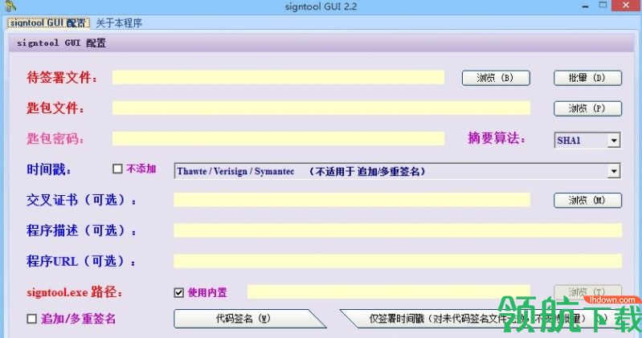
Task: Click 浏览 (P) to browse key file
Action: coord(587,108)
